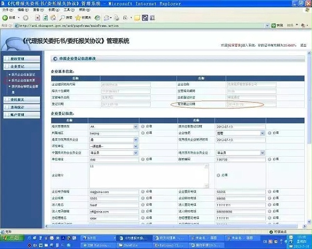
Task: Open the 委托报关 sidebar section
Action: [22, 100]
